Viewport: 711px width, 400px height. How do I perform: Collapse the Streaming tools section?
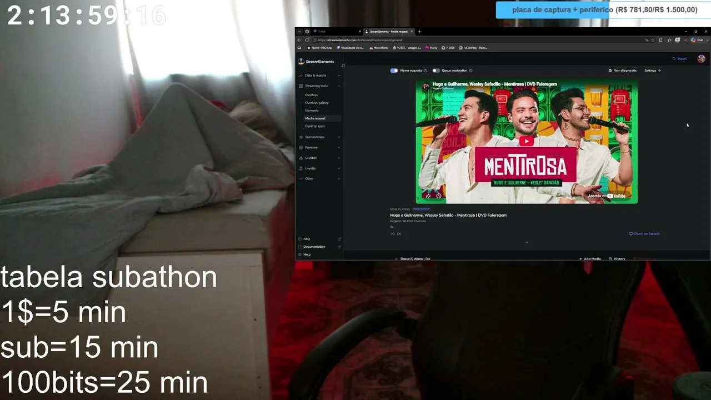click(319, 86)
